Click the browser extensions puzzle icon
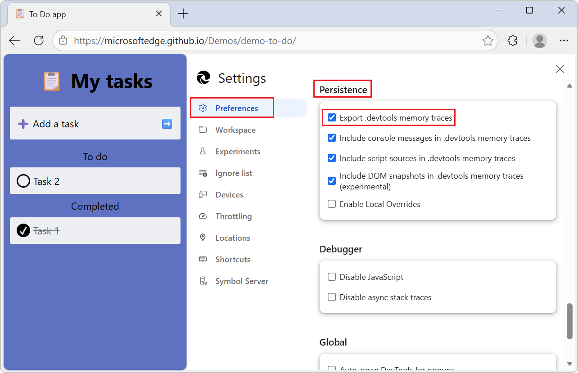The height and width of the screenshot is (373, 578). [x=512, y=40]
